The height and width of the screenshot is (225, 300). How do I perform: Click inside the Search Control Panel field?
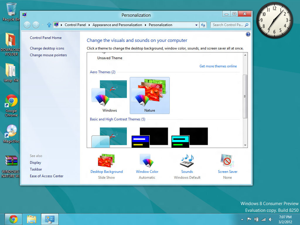pyautogui.click(x=230, y=25)
